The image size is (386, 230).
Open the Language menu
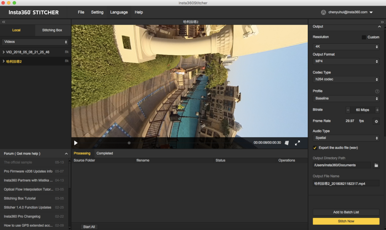point(119,12)
